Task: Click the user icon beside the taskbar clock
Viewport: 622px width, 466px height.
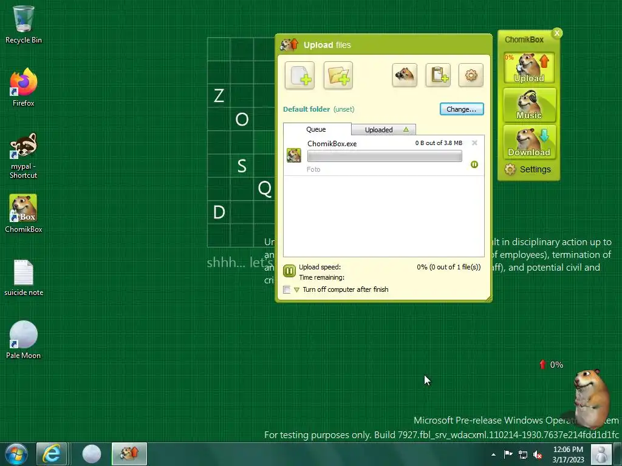Action: point(601,454)
